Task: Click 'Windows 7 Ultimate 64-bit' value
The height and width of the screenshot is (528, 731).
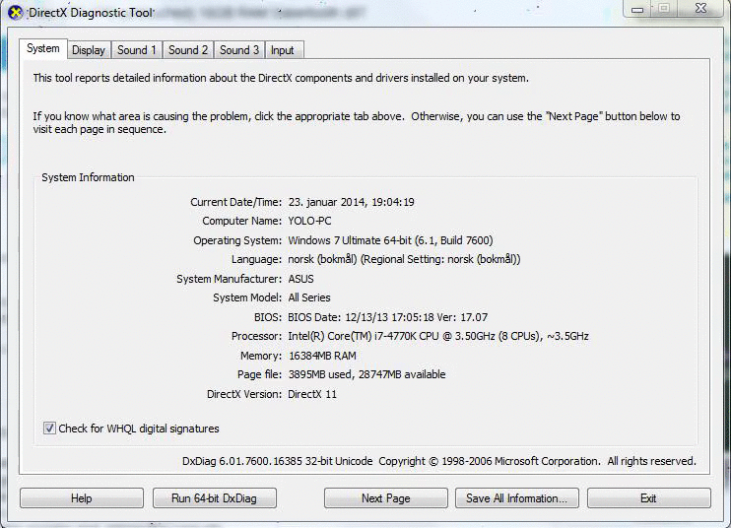Action: (x=391, y=240)
